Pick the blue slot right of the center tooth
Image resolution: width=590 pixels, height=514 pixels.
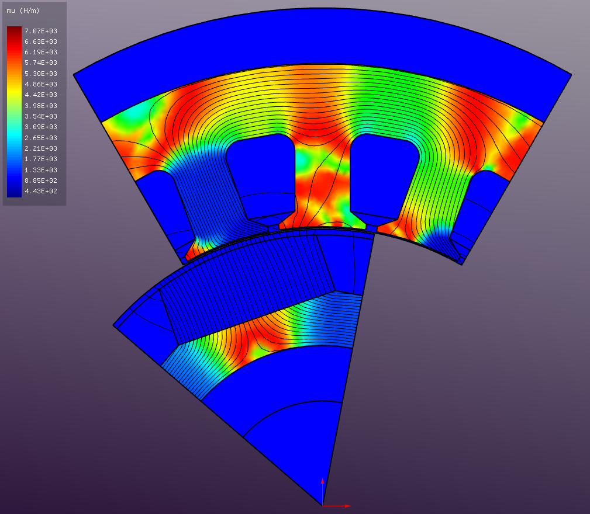(383, 172)
